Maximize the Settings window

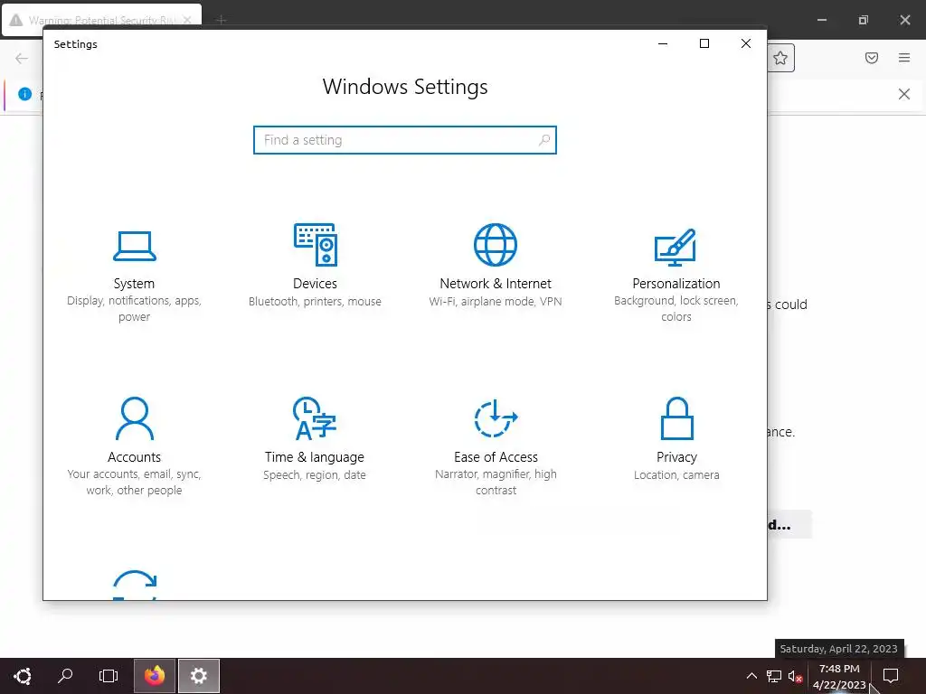[704, 43]
